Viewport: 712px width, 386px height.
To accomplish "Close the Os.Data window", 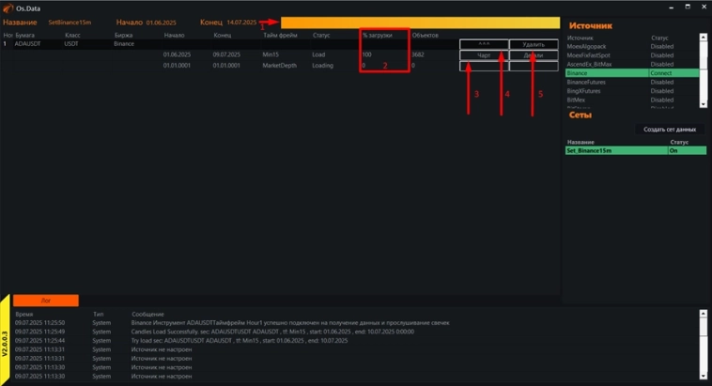I will tap(704, 7).
